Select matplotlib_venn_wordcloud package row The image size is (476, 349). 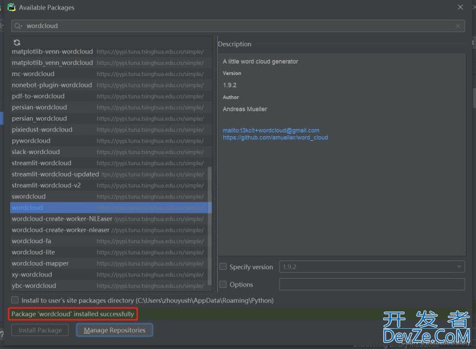[111, 63]
